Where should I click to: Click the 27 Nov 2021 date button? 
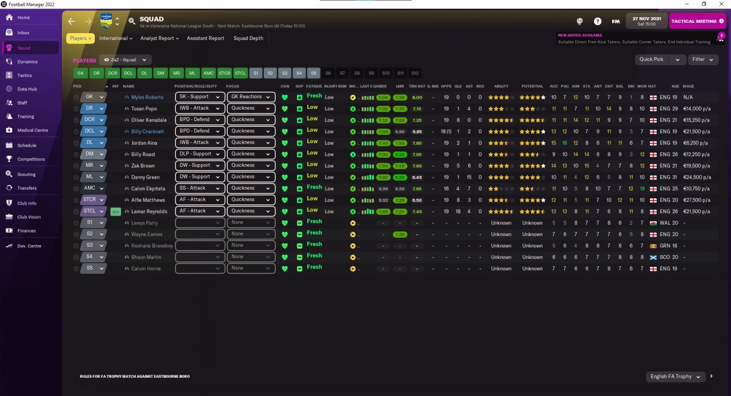[646, 21]
